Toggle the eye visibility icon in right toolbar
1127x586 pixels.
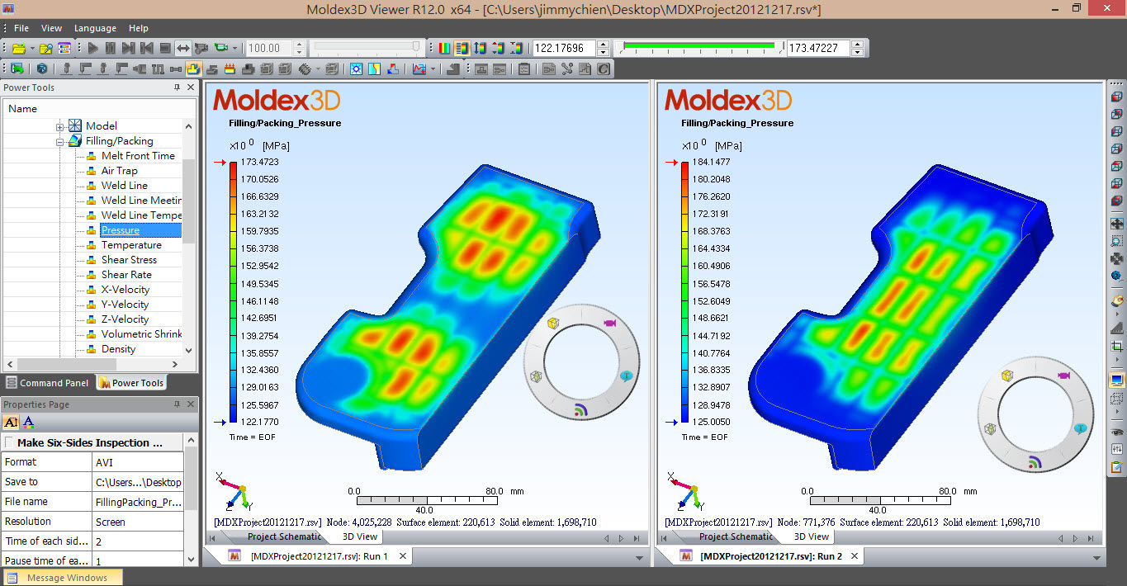click(1116, 432)
